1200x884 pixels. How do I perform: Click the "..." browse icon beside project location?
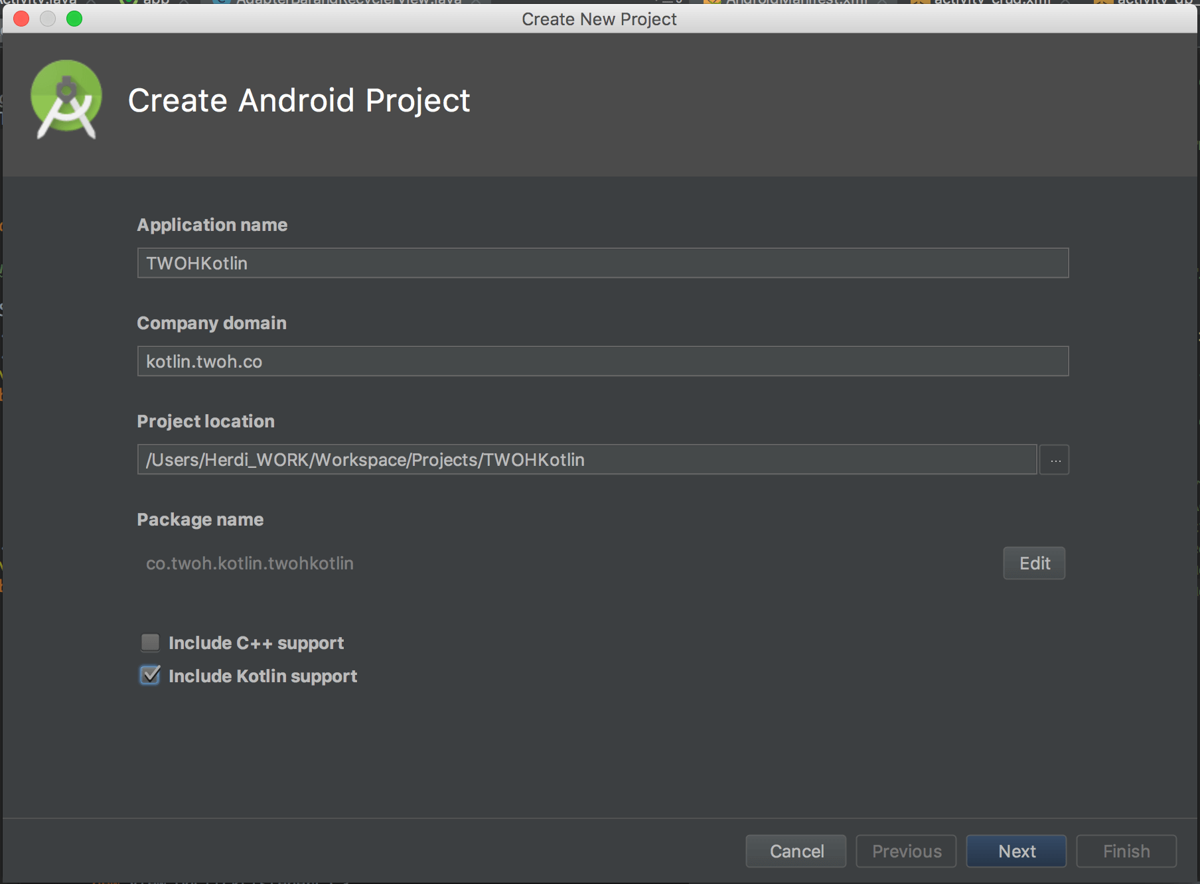tap(1053, 459)
